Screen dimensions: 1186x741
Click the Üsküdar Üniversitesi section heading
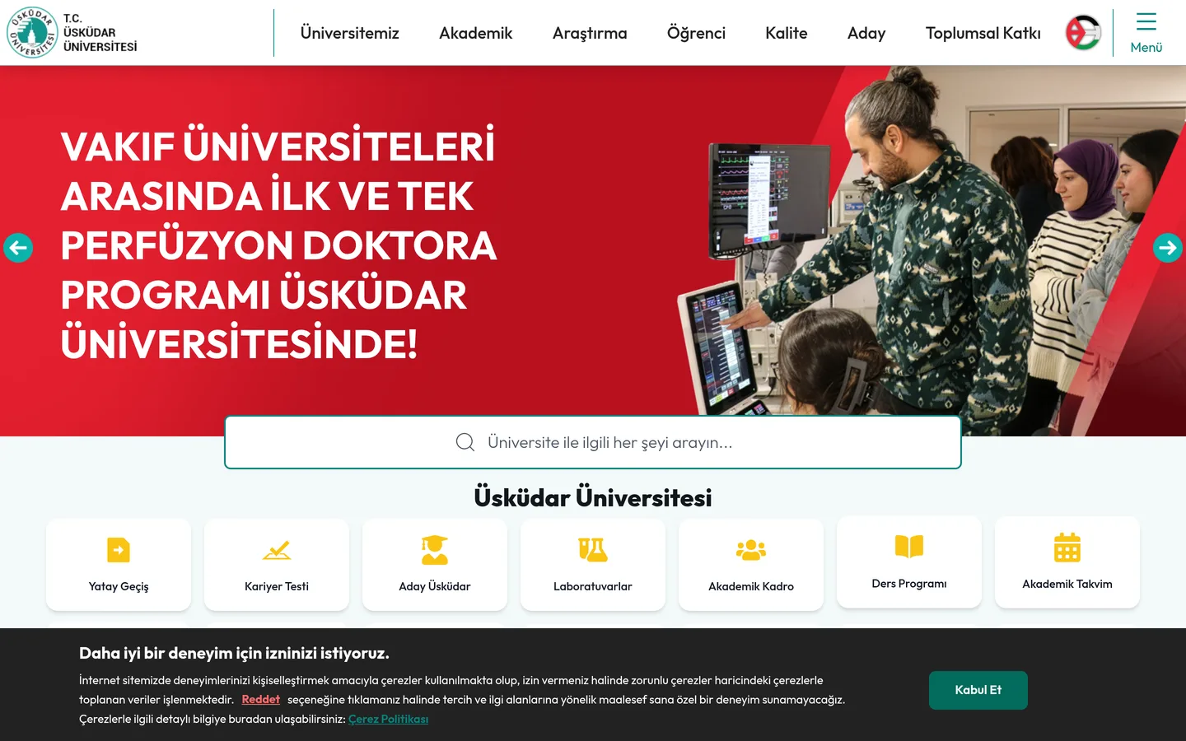[x=593, y=497]
